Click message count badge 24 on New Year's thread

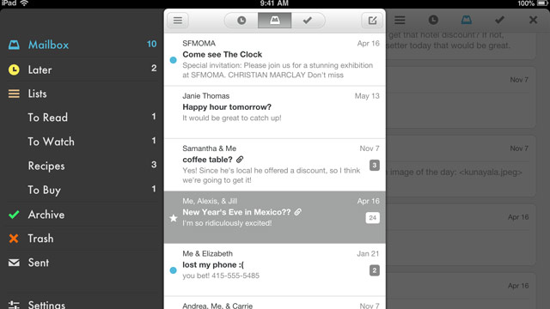coord(372,217)
